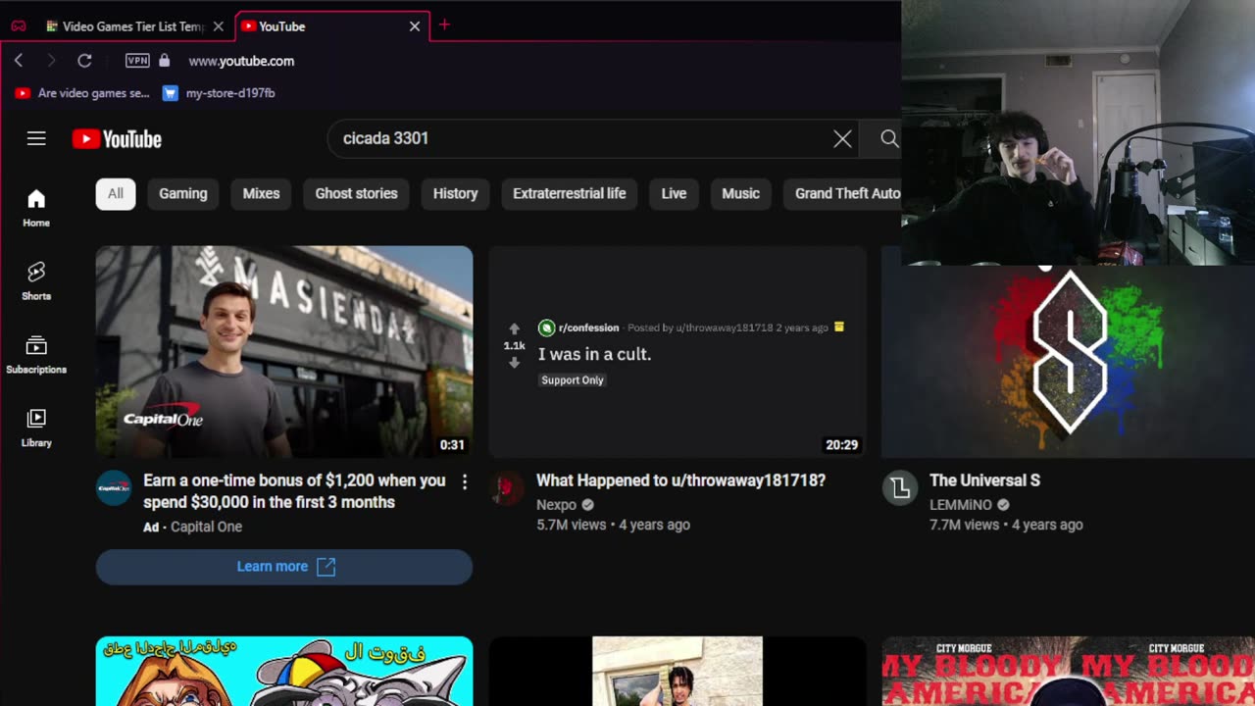Screen dimensions: 1255x706
Task: Select the Mixes filter chip
Action: pos(261,193)
